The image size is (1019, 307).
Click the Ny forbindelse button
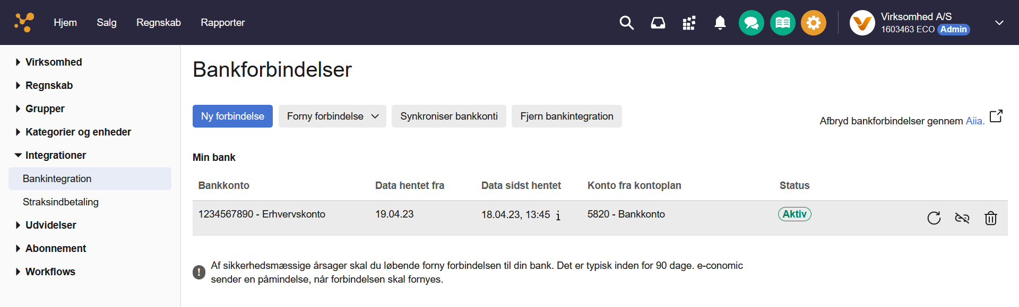coord(232,116)
